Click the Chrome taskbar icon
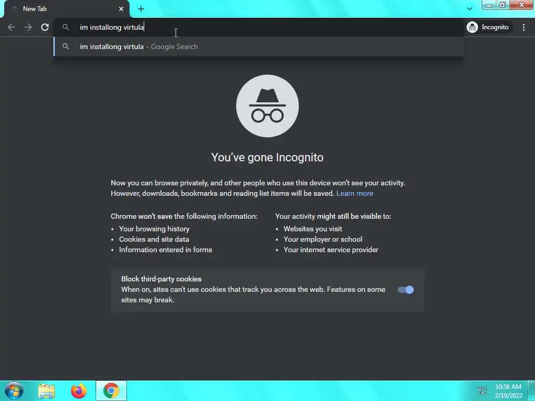 (111, 391)
